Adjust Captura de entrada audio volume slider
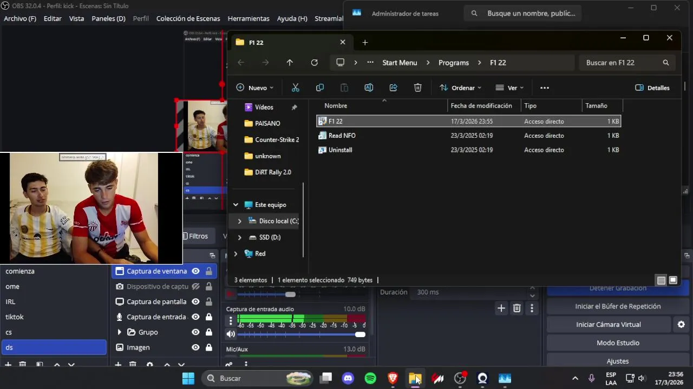Image resolution: width=693 pixels, height=389 pixels. [302, 334]
